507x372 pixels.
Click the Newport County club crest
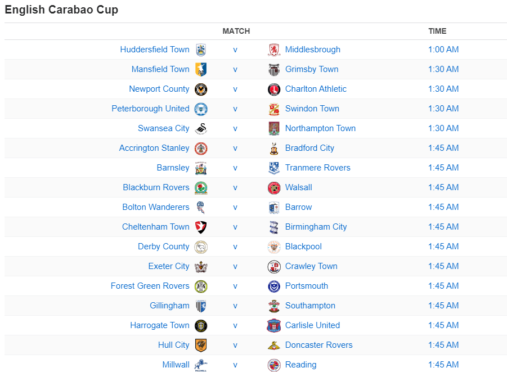(x=201, y=89)
